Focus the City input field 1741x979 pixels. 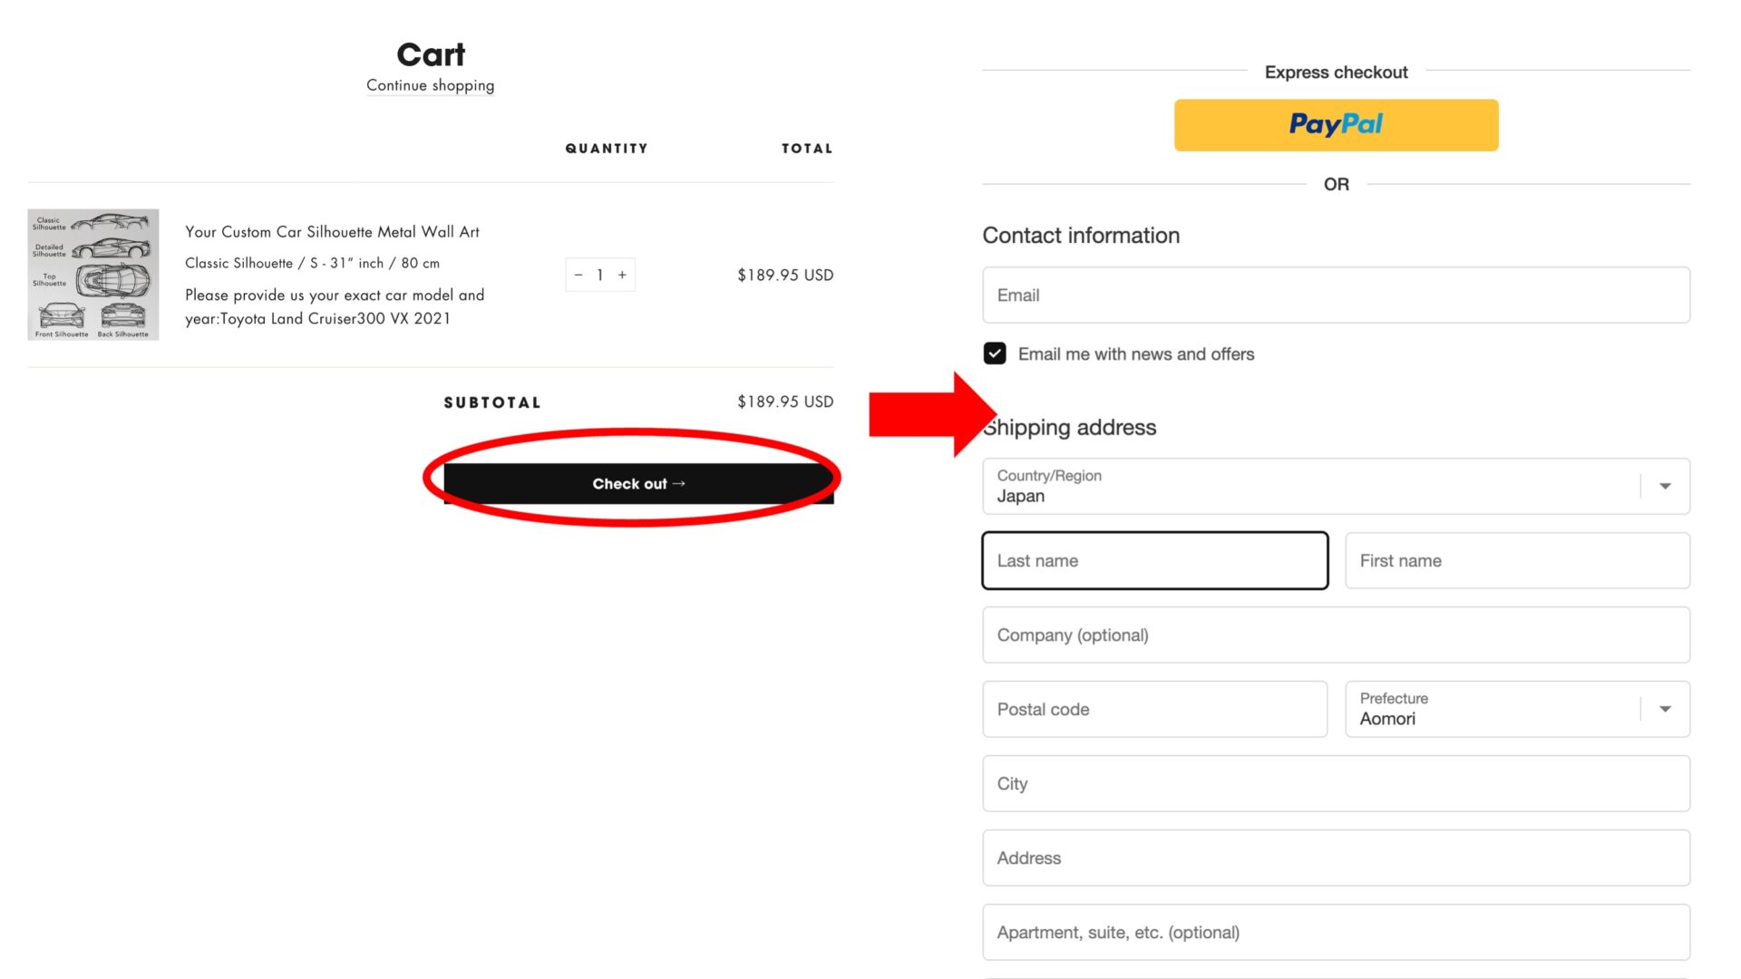(x=1336, y=784)
